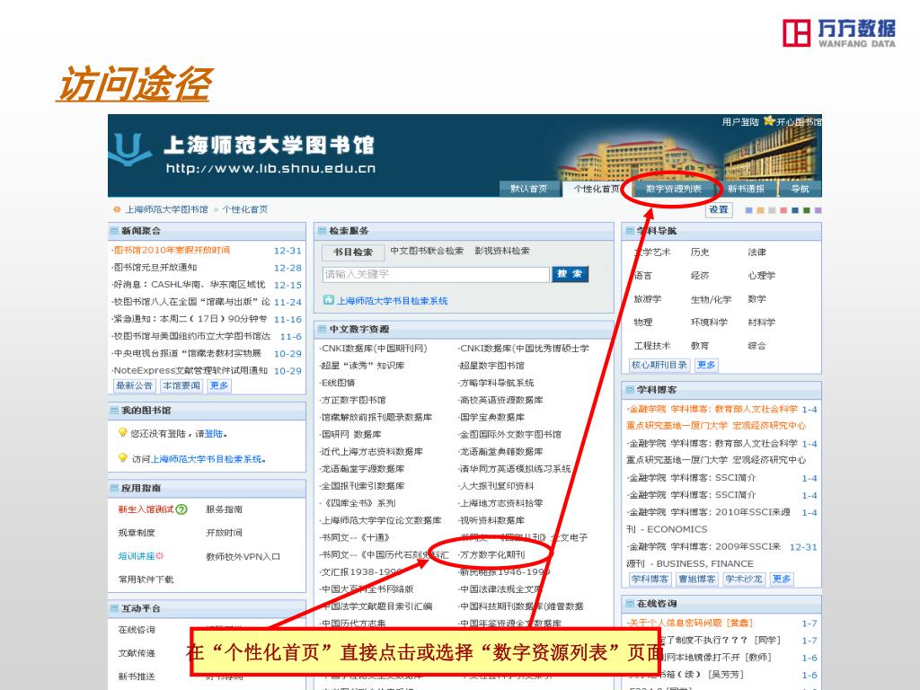Click the 登陆 link in 我的图书馆
The width and height of the screenshot is (920, 690).
coord(214,434)
